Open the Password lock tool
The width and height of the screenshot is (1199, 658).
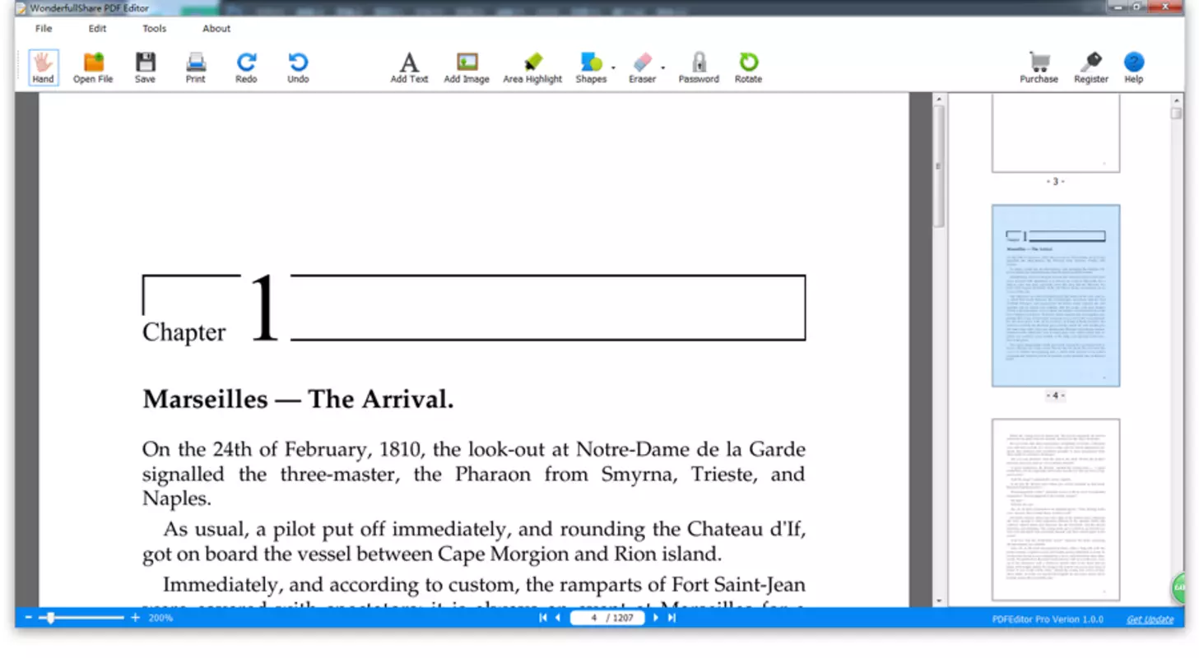(699, 67)
